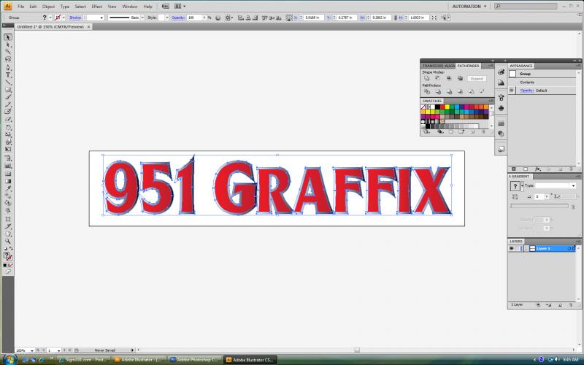
Task: Toggle constrain width and height proportions link
Action: click(395, 18)
